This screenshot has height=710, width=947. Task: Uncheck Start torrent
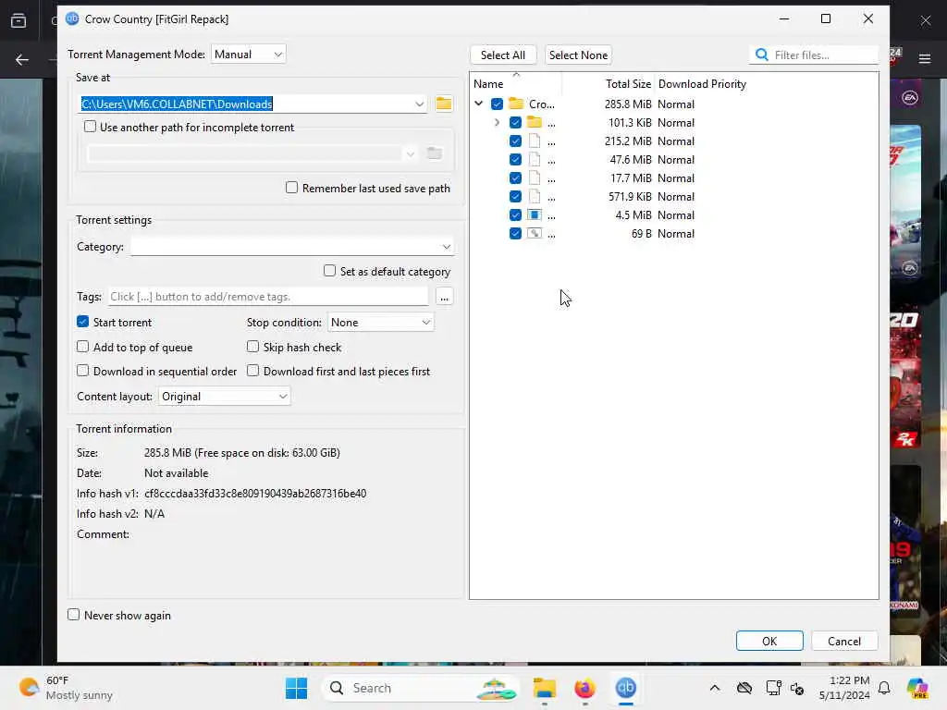[x=82, y=322]
